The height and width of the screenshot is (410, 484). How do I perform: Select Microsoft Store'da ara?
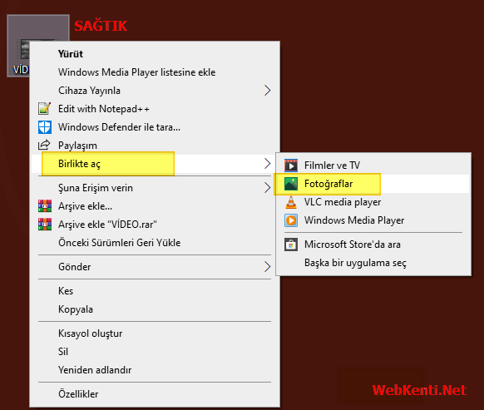(x=373, y=245)
